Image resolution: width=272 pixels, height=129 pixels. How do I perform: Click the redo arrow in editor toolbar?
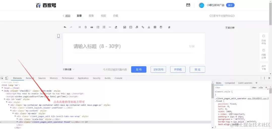pos(71,27)
